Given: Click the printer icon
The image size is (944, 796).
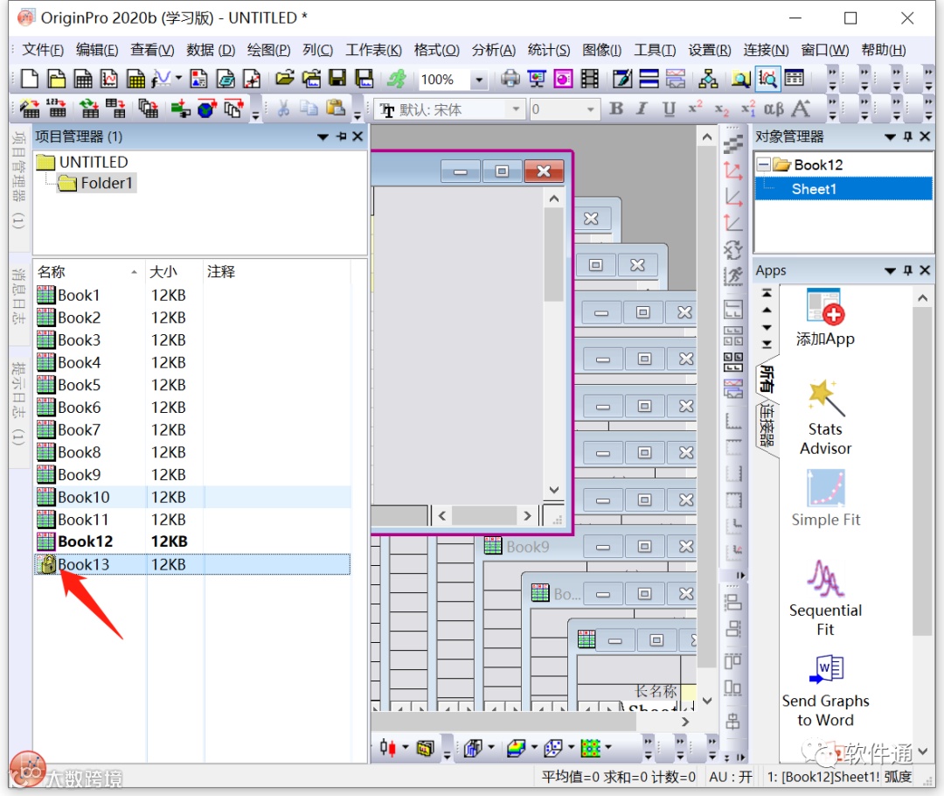Looking at the screenshot, I should 510,79.
